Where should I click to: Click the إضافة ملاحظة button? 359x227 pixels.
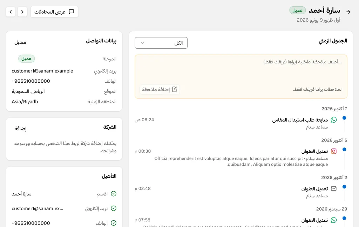(160, 89)
